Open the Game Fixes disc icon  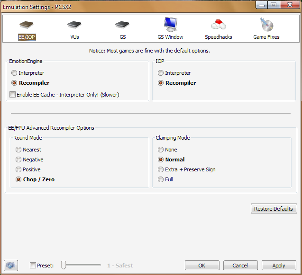(x=266, y=25)
